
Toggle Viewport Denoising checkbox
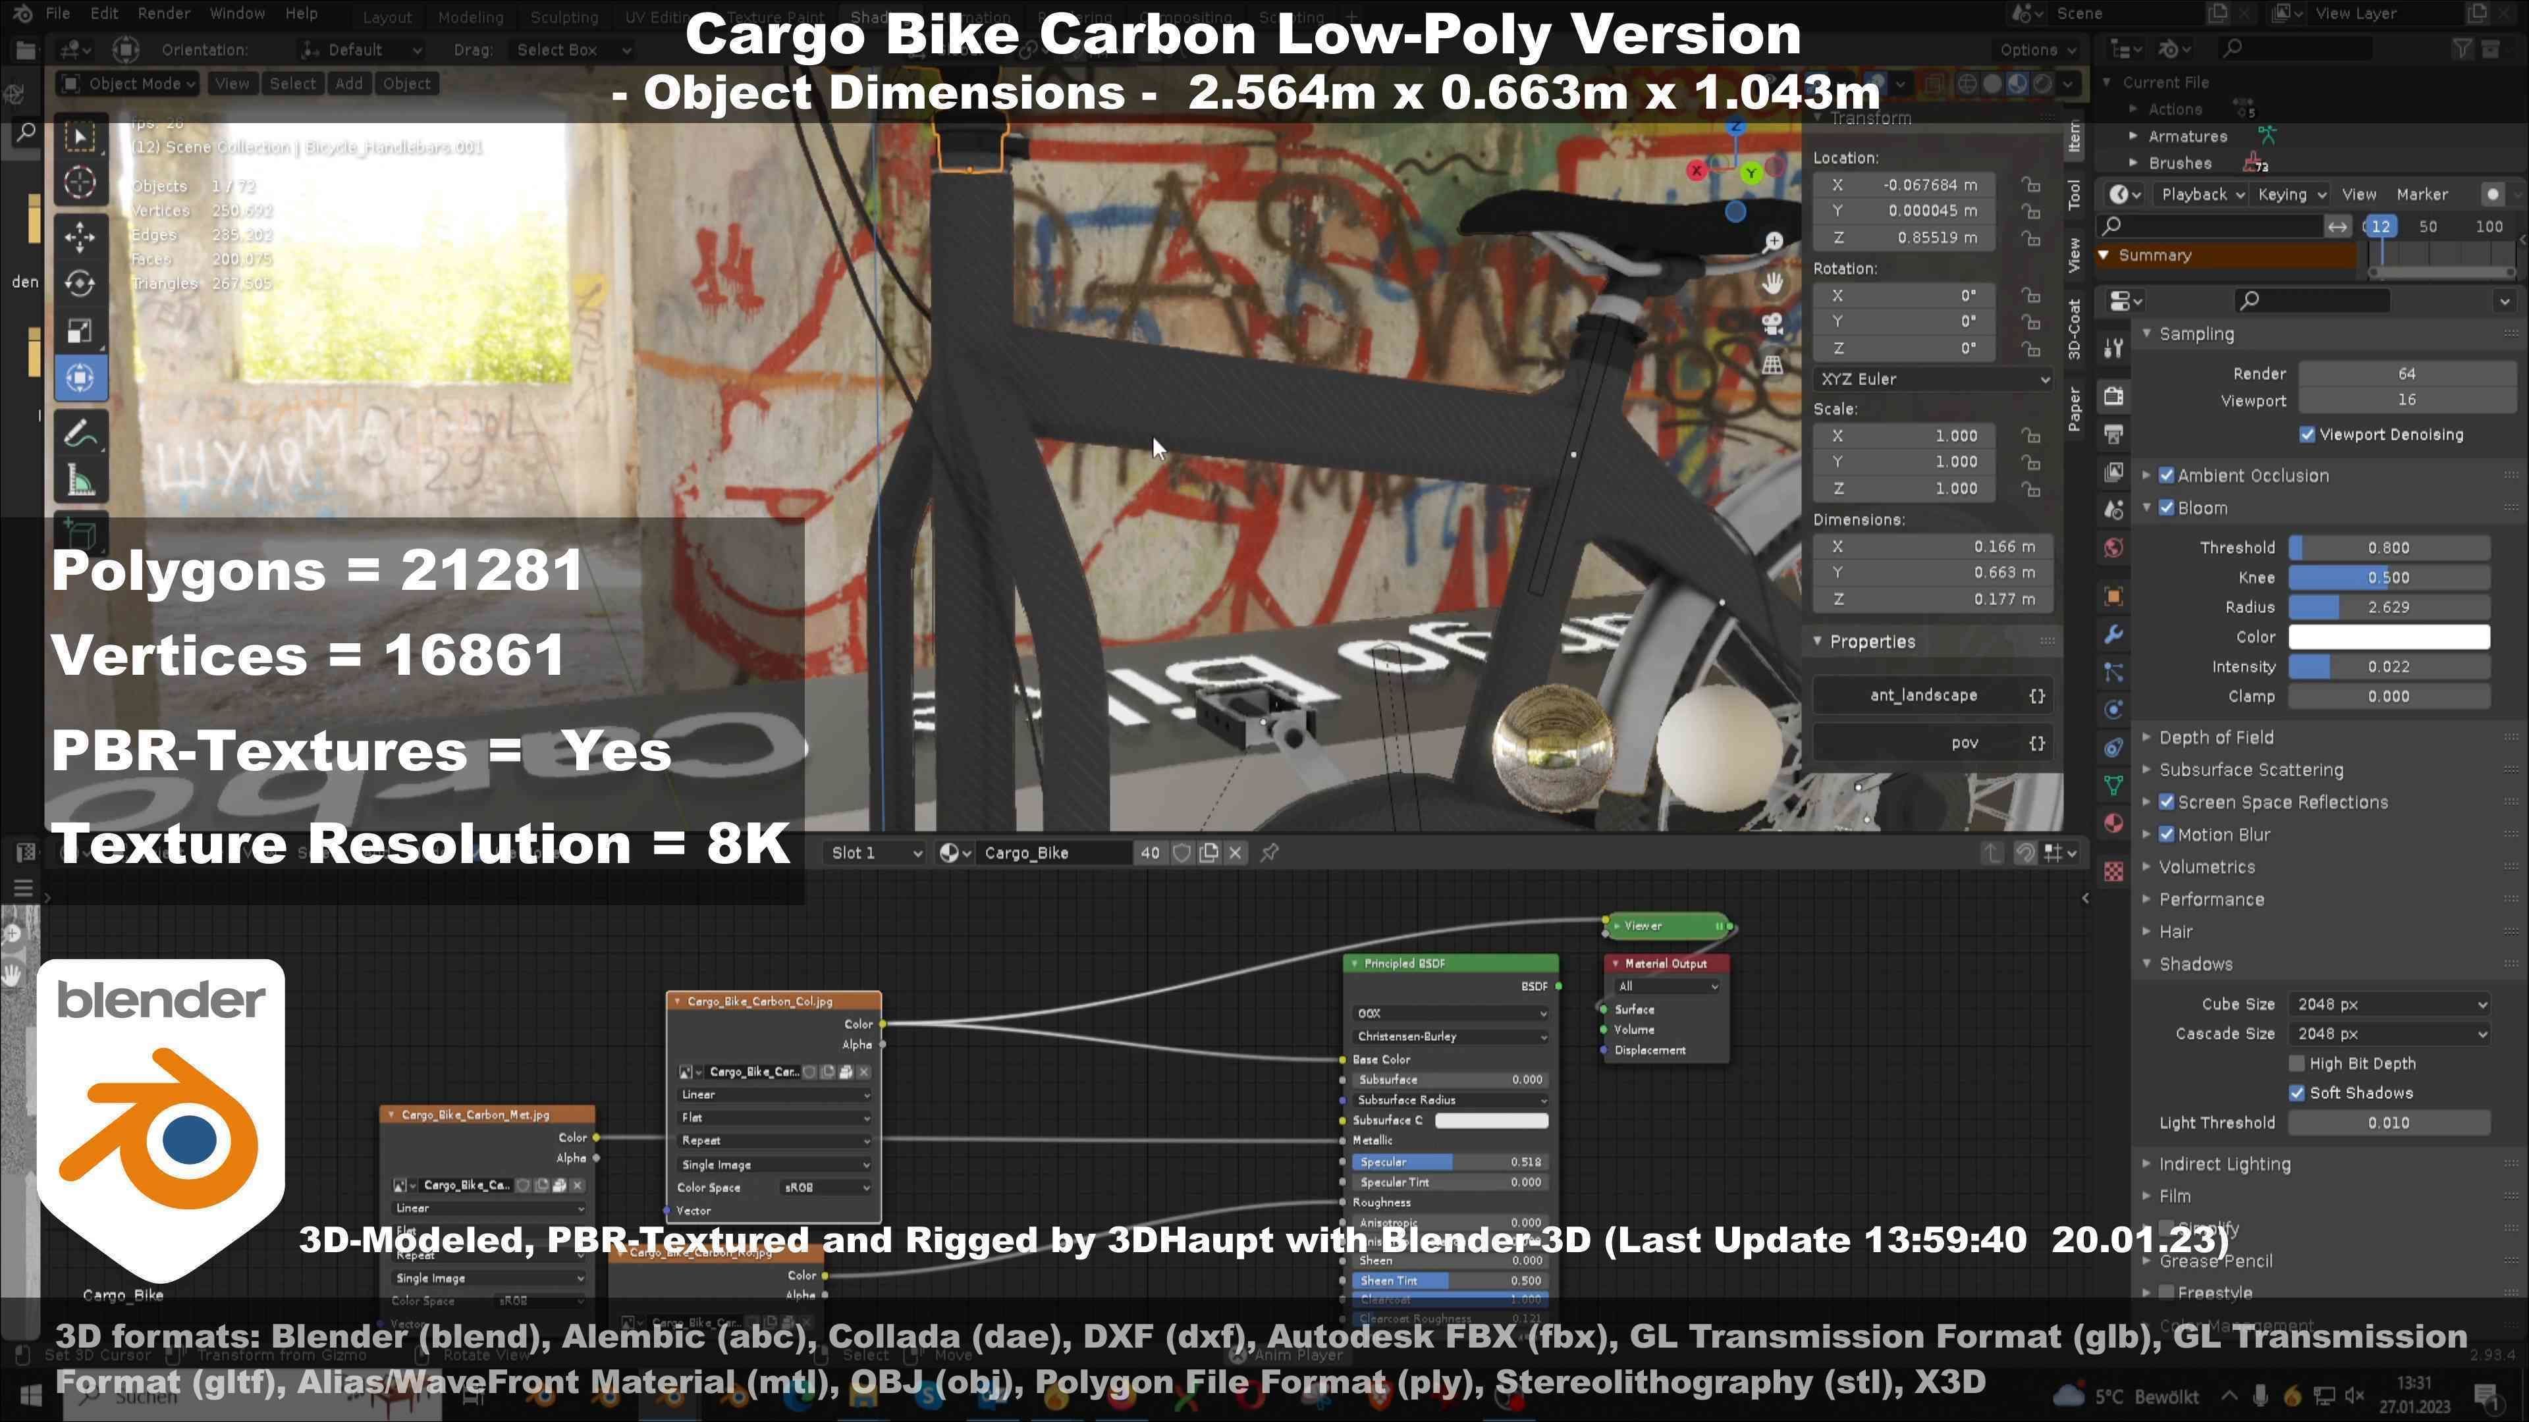click(x=2307, y=434)
